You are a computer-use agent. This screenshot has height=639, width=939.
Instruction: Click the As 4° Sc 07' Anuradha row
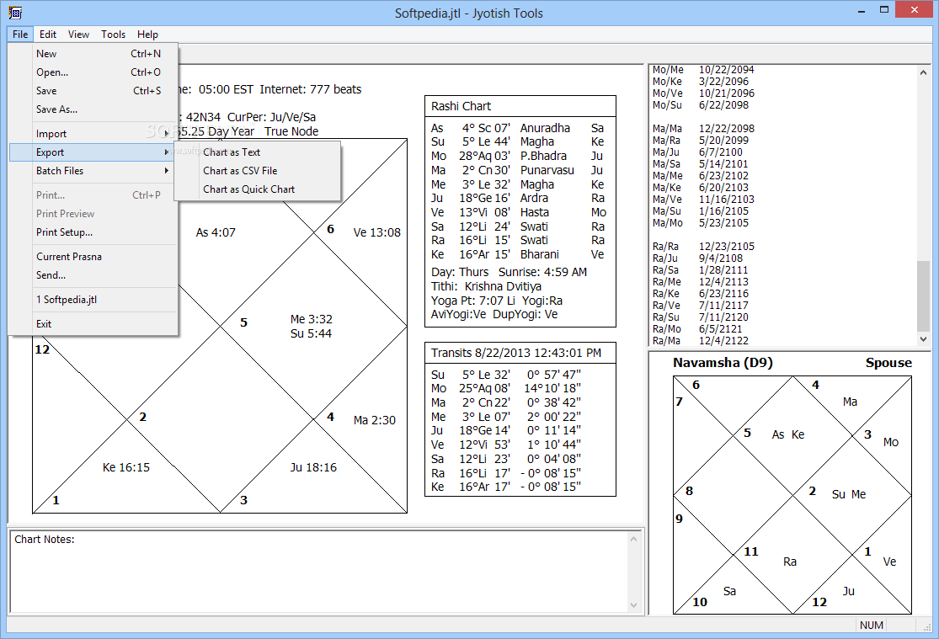pos(518,128)
